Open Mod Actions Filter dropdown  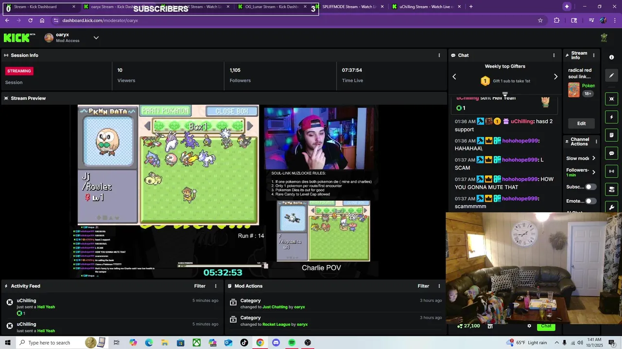coord(423,286)
